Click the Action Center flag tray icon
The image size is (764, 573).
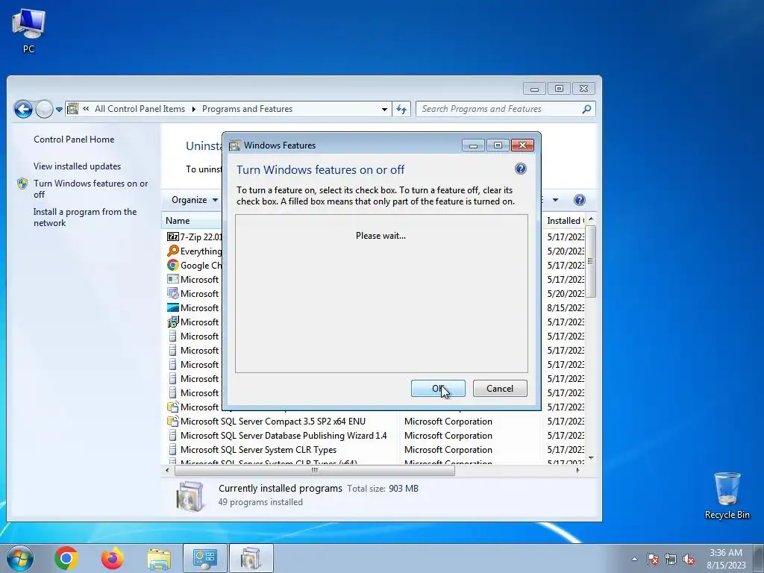(x=653, y=559)
